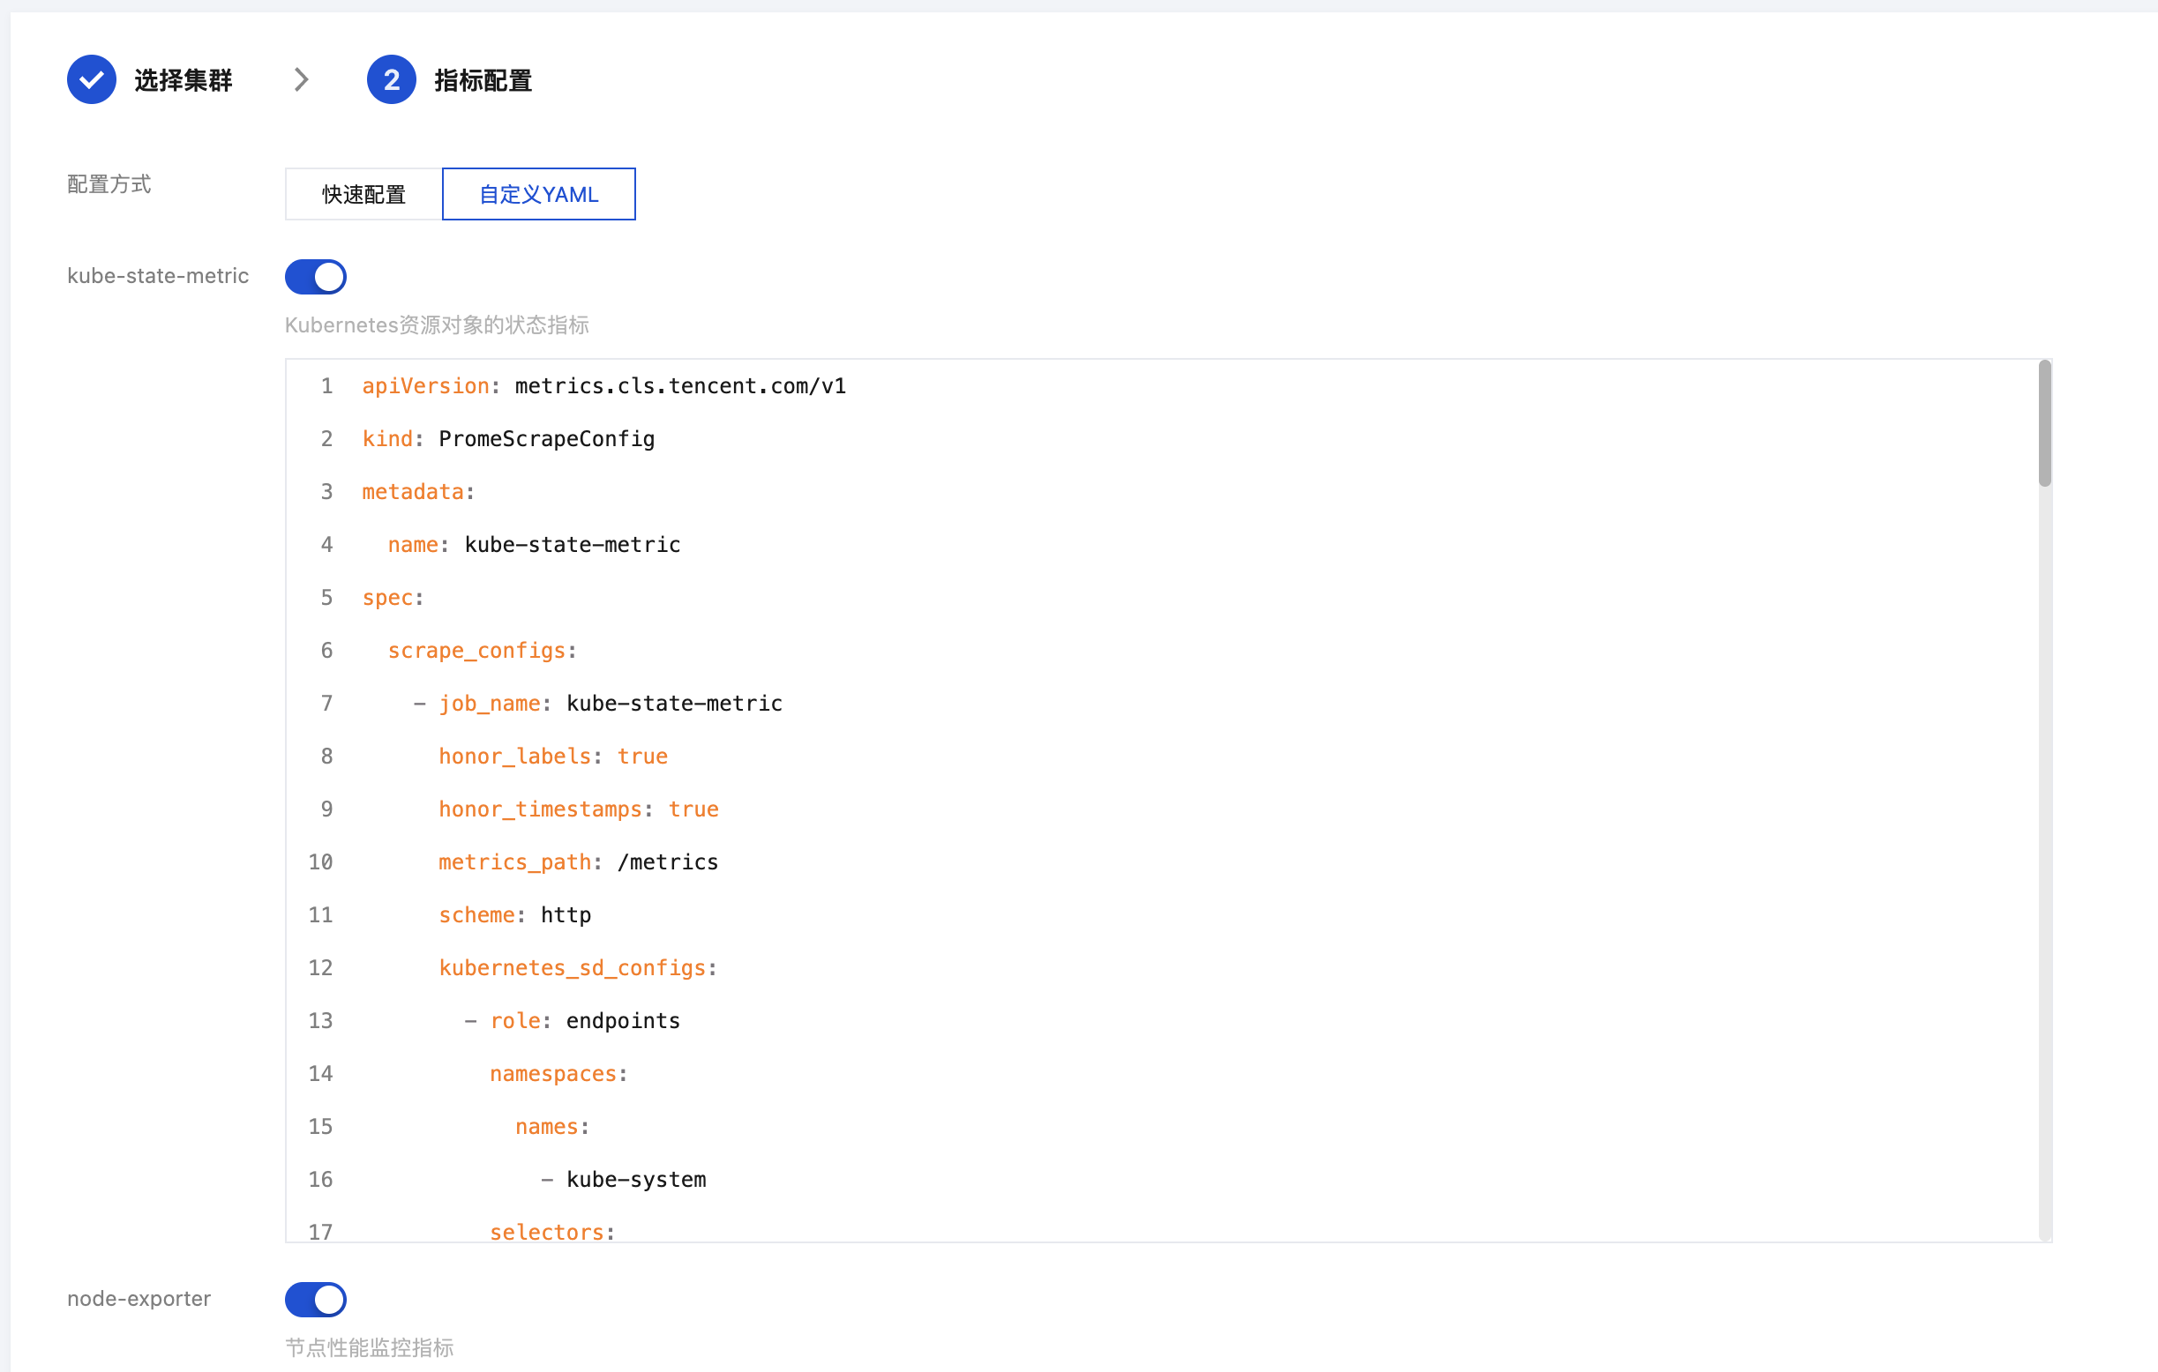
Task: Select the 自定义YAML tab
Action: 538,194
